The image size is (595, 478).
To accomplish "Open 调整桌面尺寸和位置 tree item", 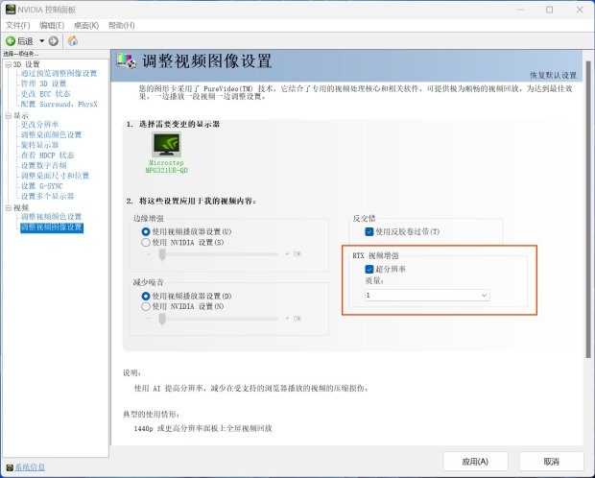I will pos(55,176).
